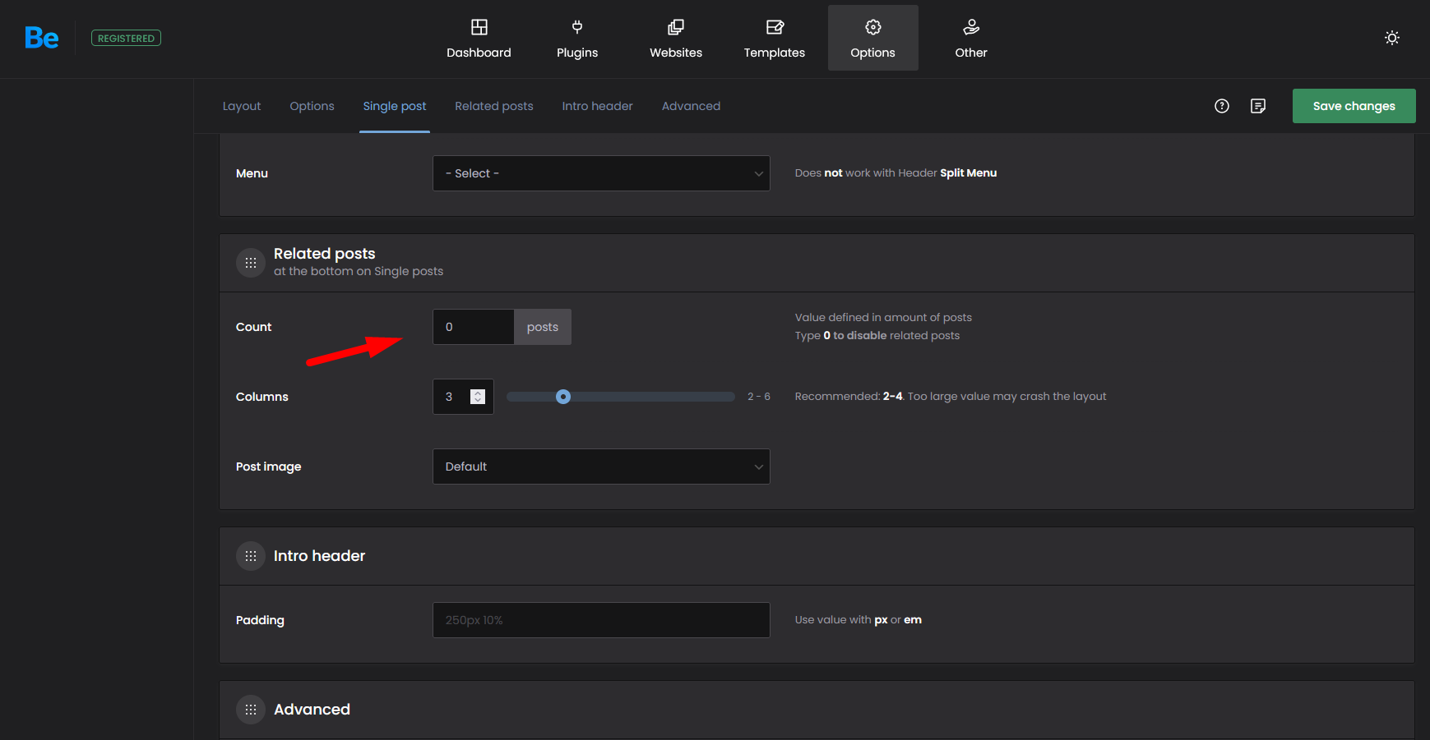Click the Columns stepper arrows

[x=478, y=397]
